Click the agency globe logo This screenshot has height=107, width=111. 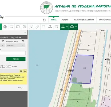pos(47,7)
